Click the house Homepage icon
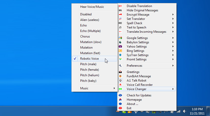210x116 pixels. coord(120,100)
